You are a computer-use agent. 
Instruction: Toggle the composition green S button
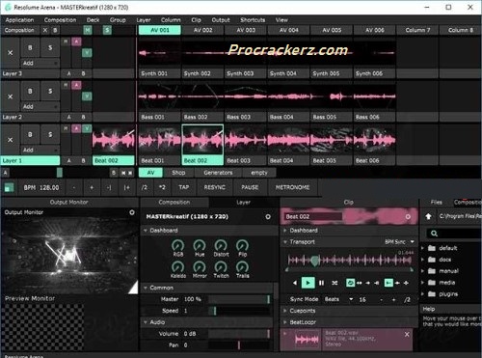coord(107,30)
